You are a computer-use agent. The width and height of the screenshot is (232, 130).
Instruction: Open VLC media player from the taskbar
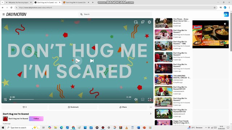point(127,127)
